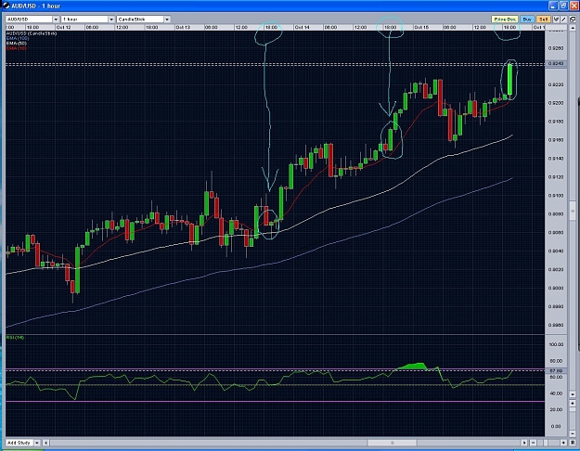Viewport: 580px width, 451px height.
Task: Open the 1 hour timeframe dropdown
Action: (87, 19)
